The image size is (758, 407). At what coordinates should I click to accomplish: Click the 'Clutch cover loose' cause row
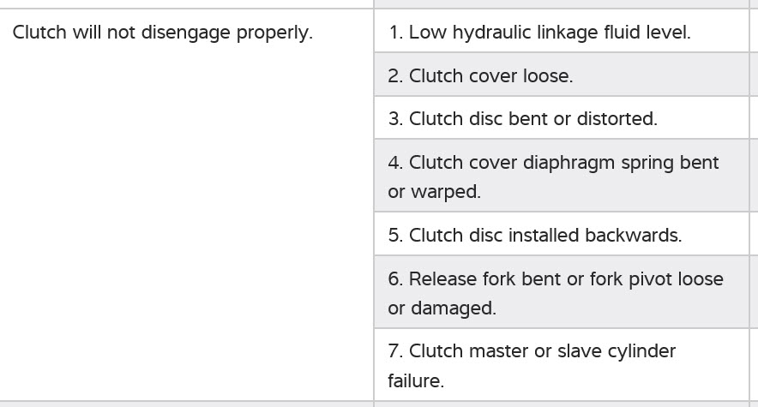[x=480, y=75]
